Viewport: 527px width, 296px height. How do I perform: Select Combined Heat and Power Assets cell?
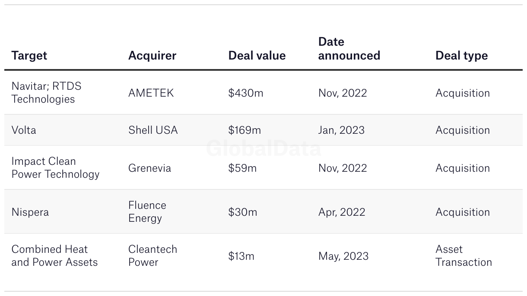click(x=54, y=255)
